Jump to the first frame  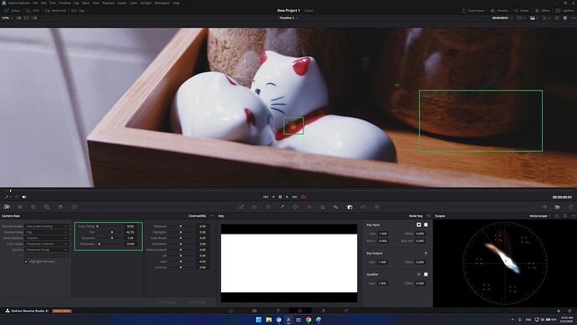(x=266, y=197)
